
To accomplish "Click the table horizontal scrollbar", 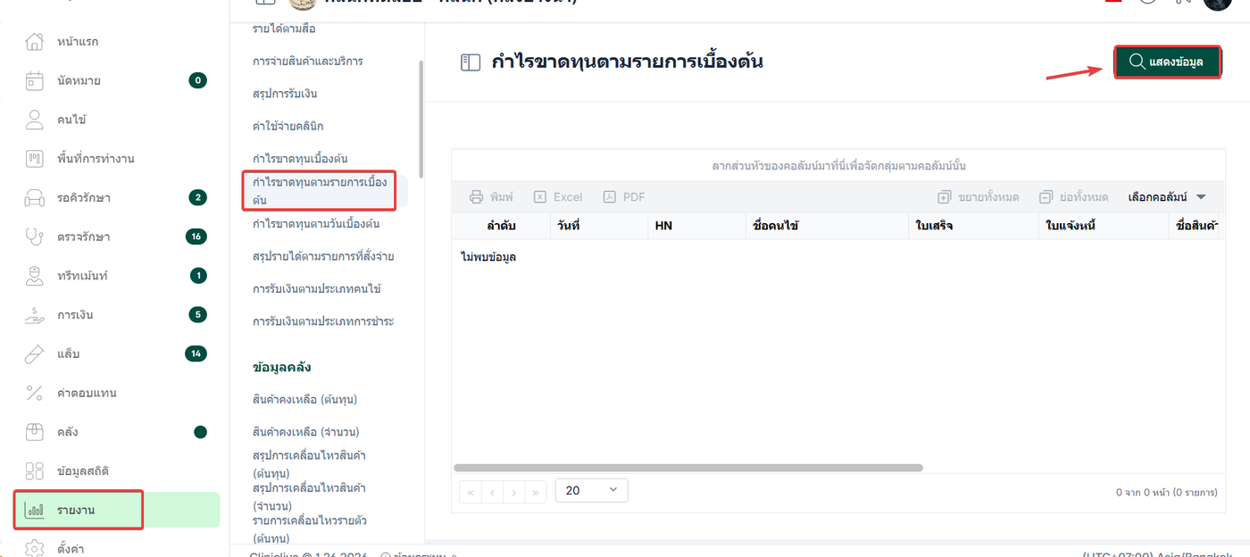I will point(688,468).
